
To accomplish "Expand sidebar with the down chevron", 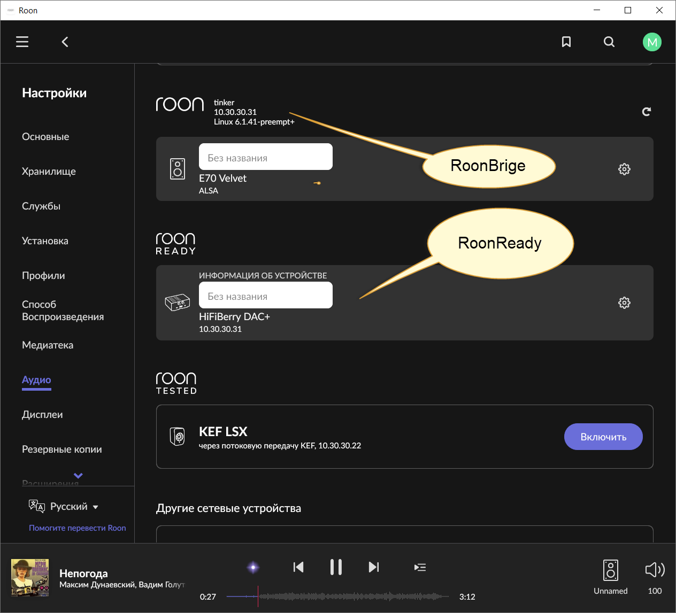I will click(x=78, y=475).
